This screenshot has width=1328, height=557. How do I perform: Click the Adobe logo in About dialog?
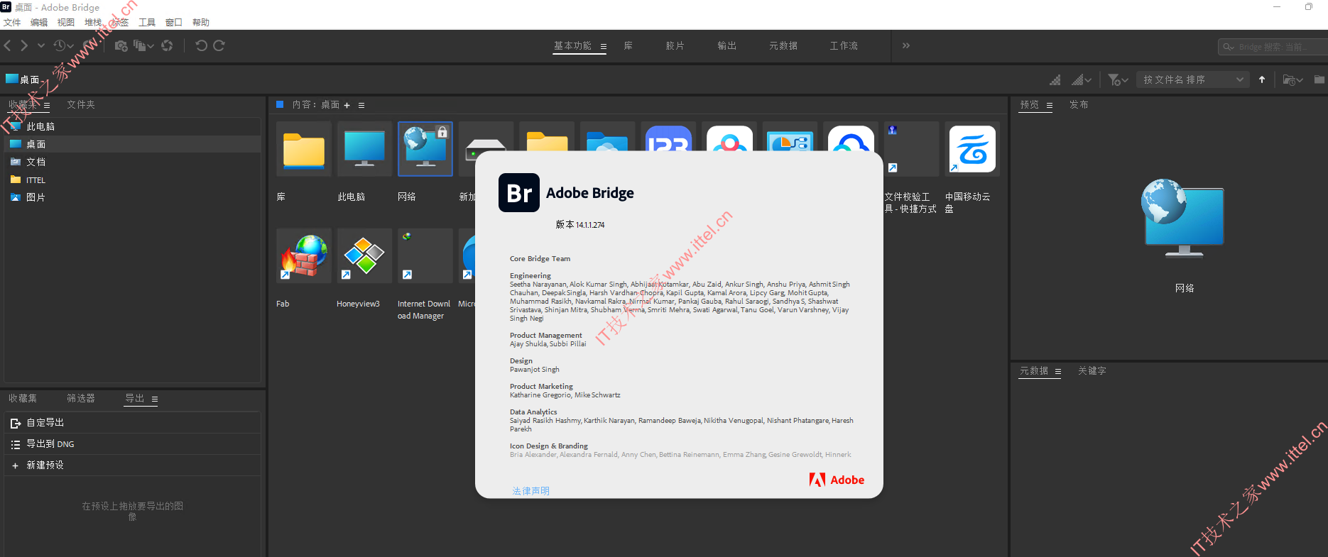pos(837,480)
